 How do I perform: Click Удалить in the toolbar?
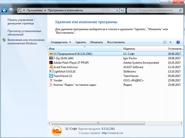coord(81,42)
